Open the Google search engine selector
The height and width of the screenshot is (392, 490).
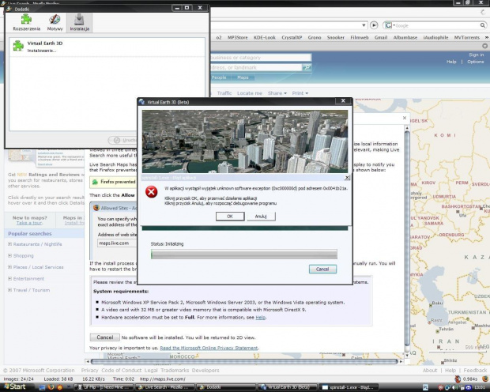(389, 25)
